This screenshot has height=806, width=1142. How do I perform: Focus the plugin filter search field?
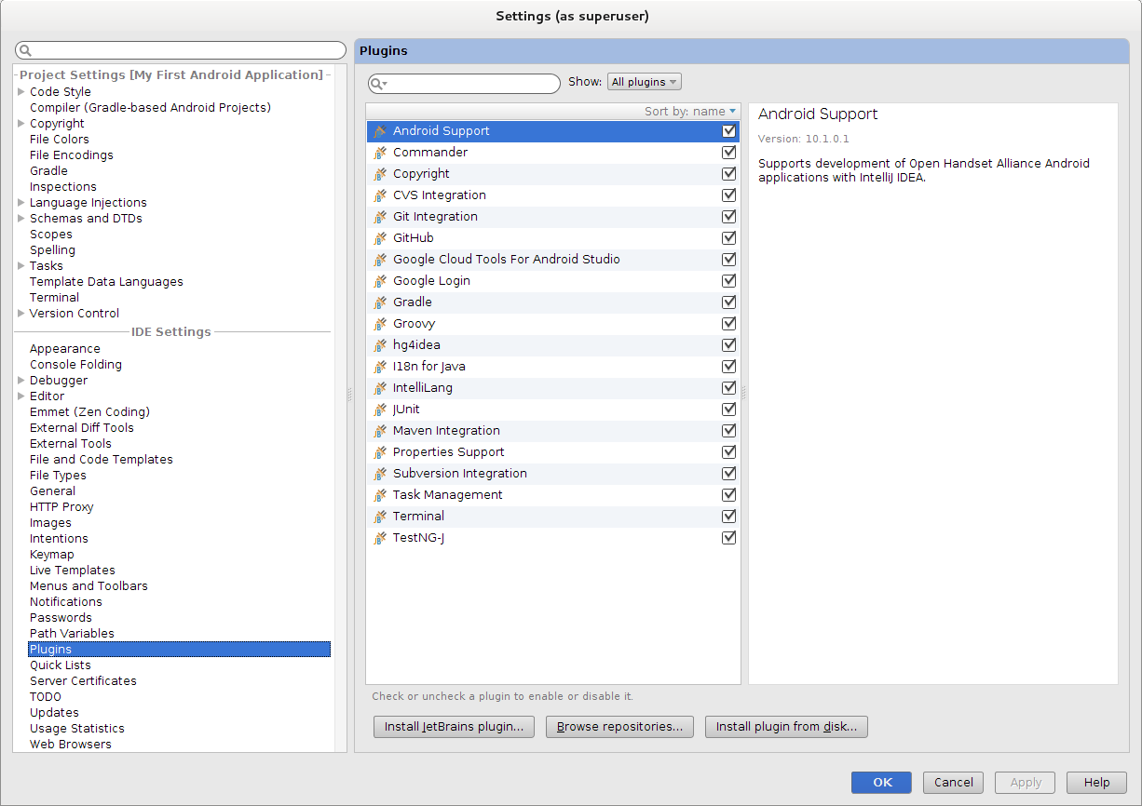coord(464,84)
